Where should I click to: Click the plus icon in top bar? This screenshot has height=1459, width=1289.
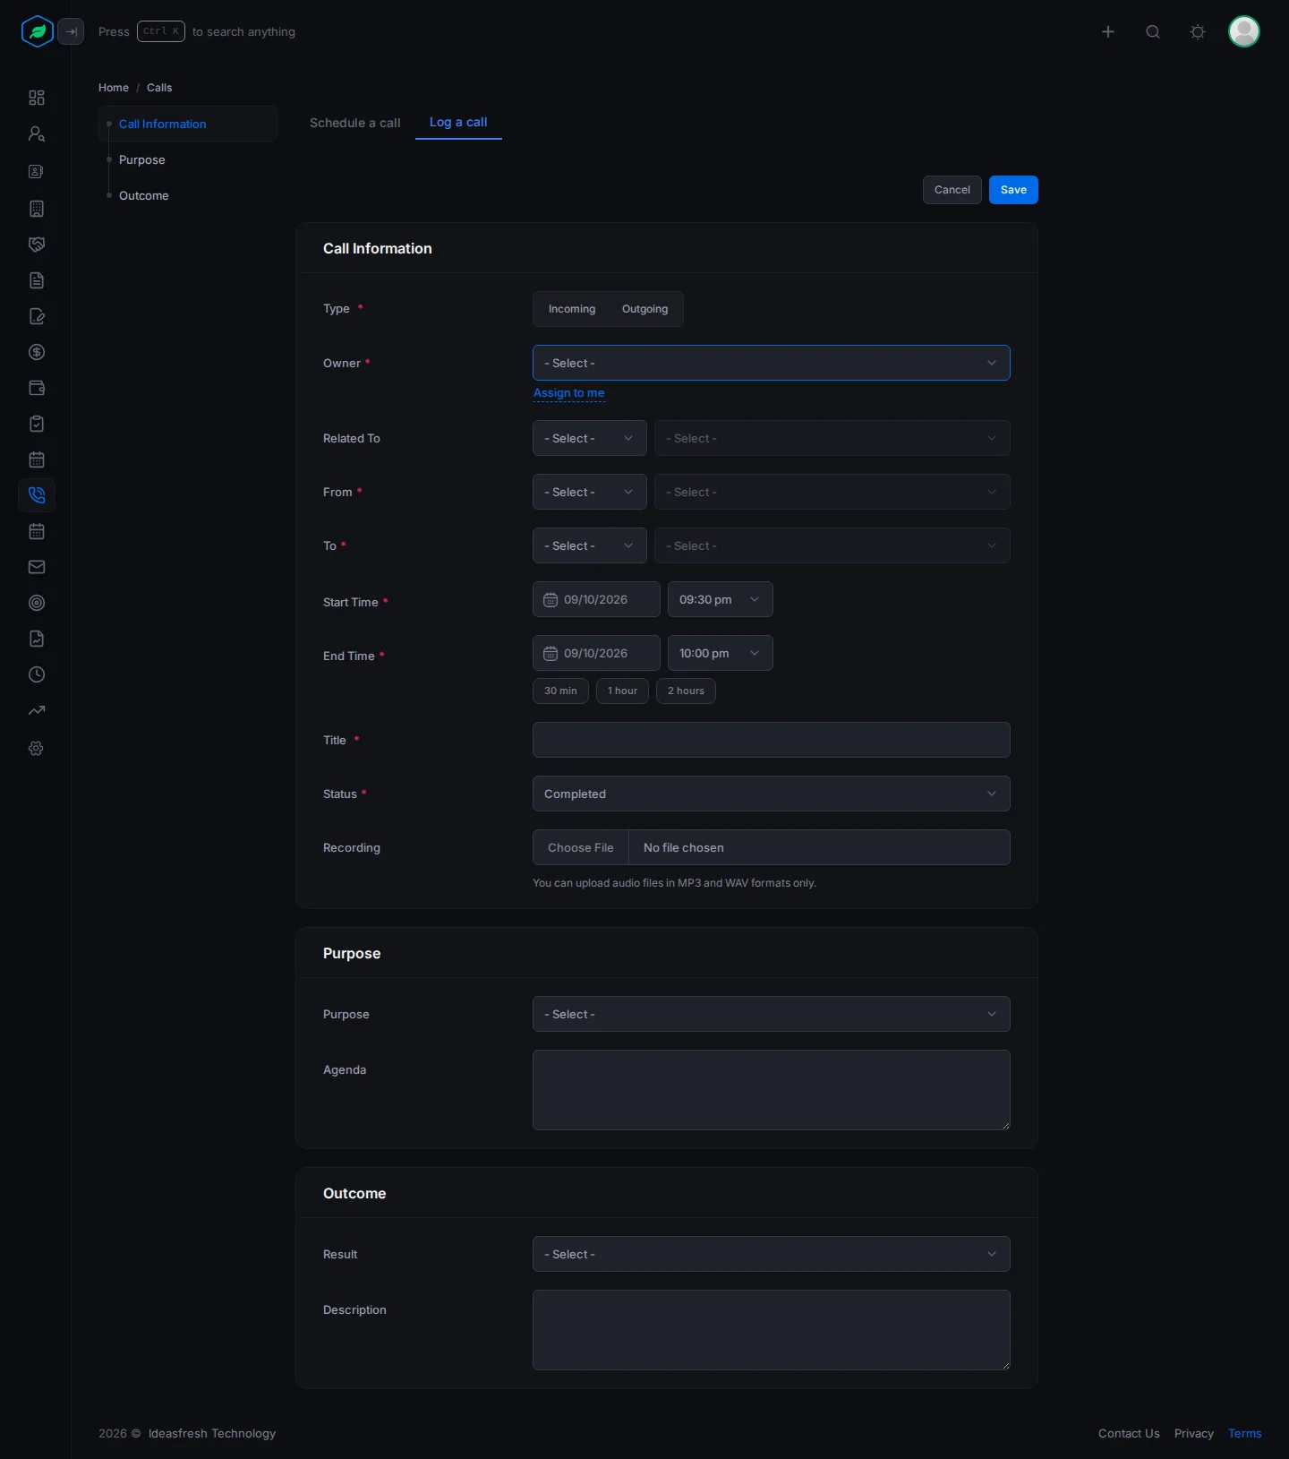(x=1108, y=31)
